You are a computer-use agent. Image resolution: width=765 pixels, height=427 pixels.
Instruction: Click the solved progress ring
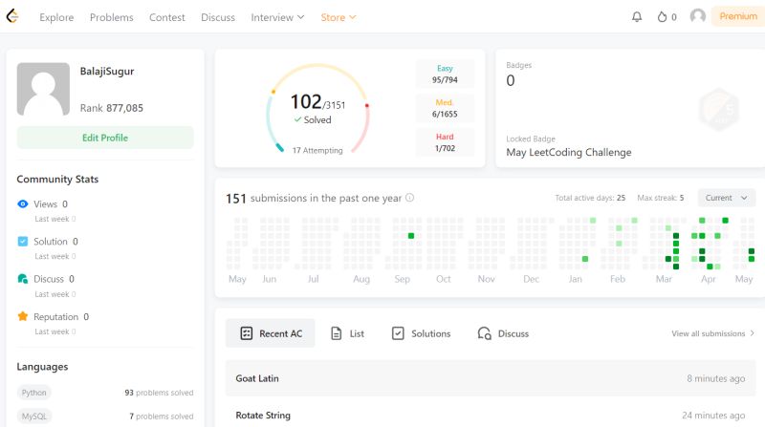[x=317, y=109]
